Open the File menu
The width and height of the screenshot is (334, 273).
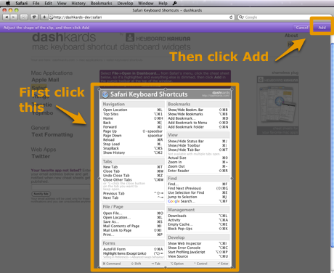36,3
